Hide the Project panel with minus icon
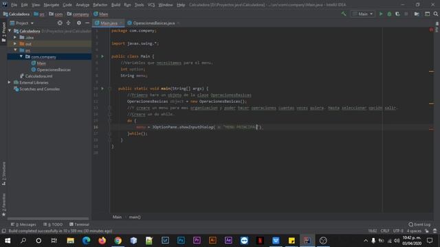Image resolution: width=440 pixels, height=247 pixels. (x=87, y=23)
